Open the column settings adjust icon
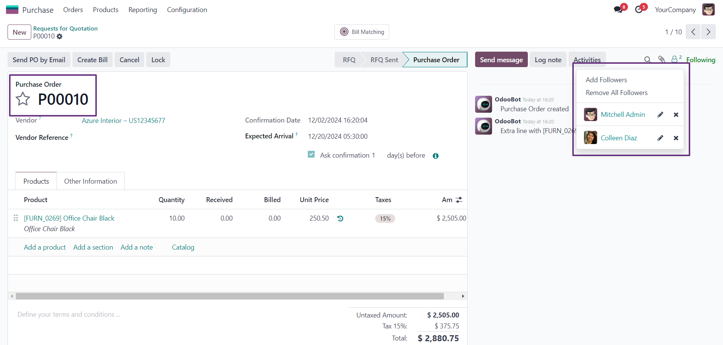Image resolution: width=723 pixels, height=345 pixels. (459, 200)
